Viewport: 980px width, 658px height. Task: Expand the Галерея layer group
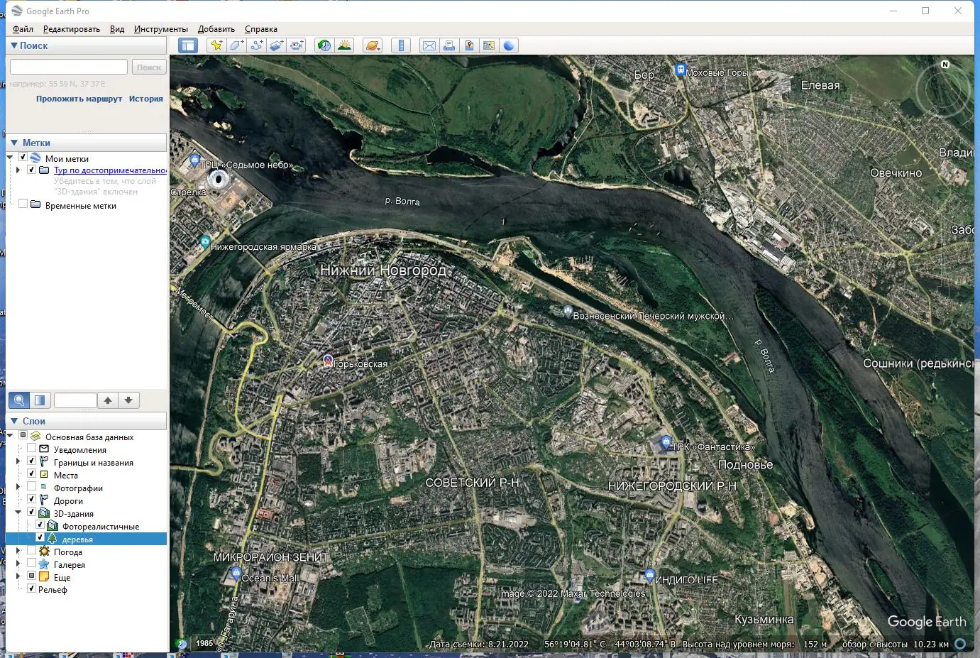(x=18, y=564)
